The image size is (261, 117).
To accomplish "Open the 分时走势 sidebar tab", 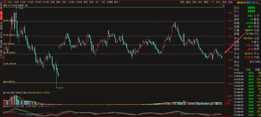I will (x=1, y=5).
